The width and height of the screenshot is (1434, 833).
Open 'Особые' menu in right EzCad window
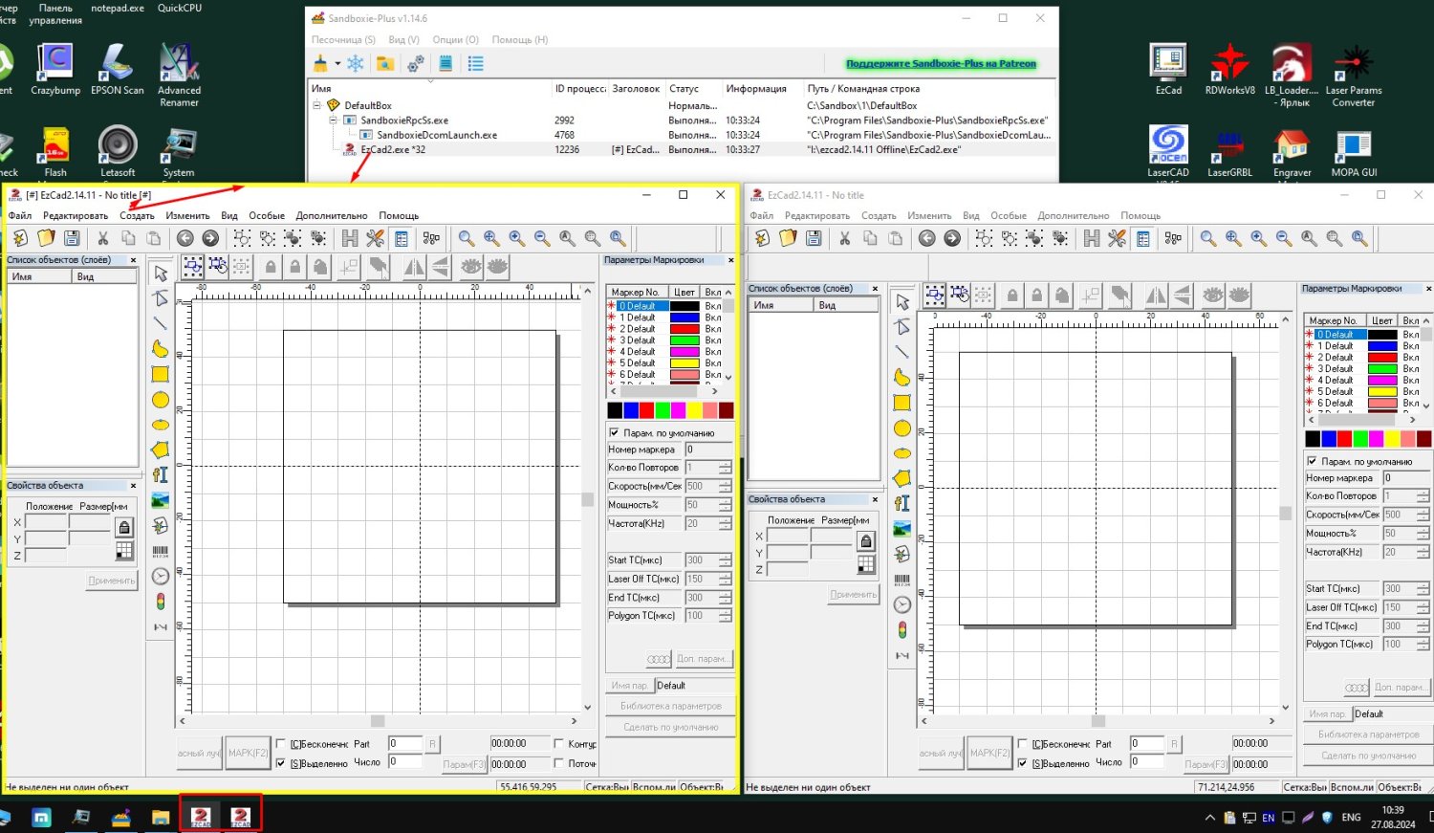(x=1009, y=216)
